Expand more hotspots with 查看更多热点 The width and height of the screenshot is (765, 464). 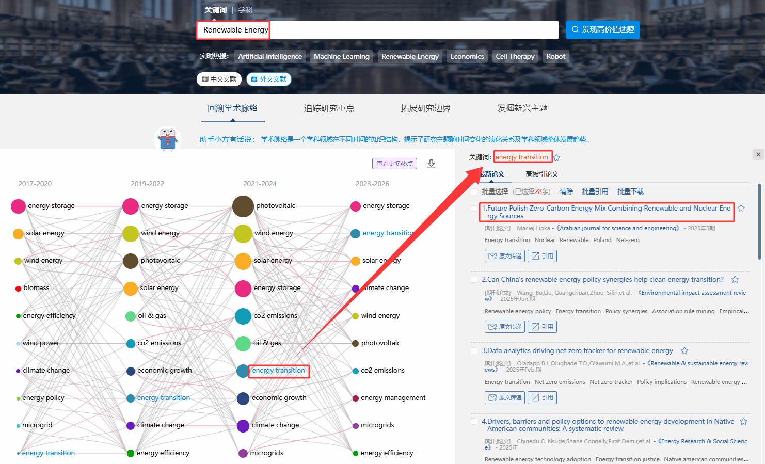pyautogui.click(x=394, y=164)
